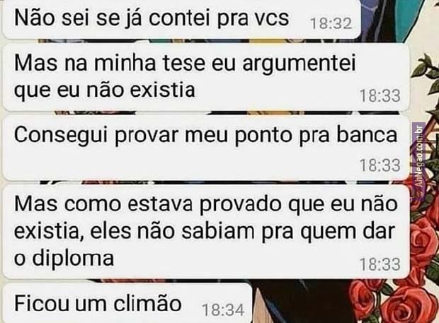Click the 18:34 timestamp on last message

223,310
